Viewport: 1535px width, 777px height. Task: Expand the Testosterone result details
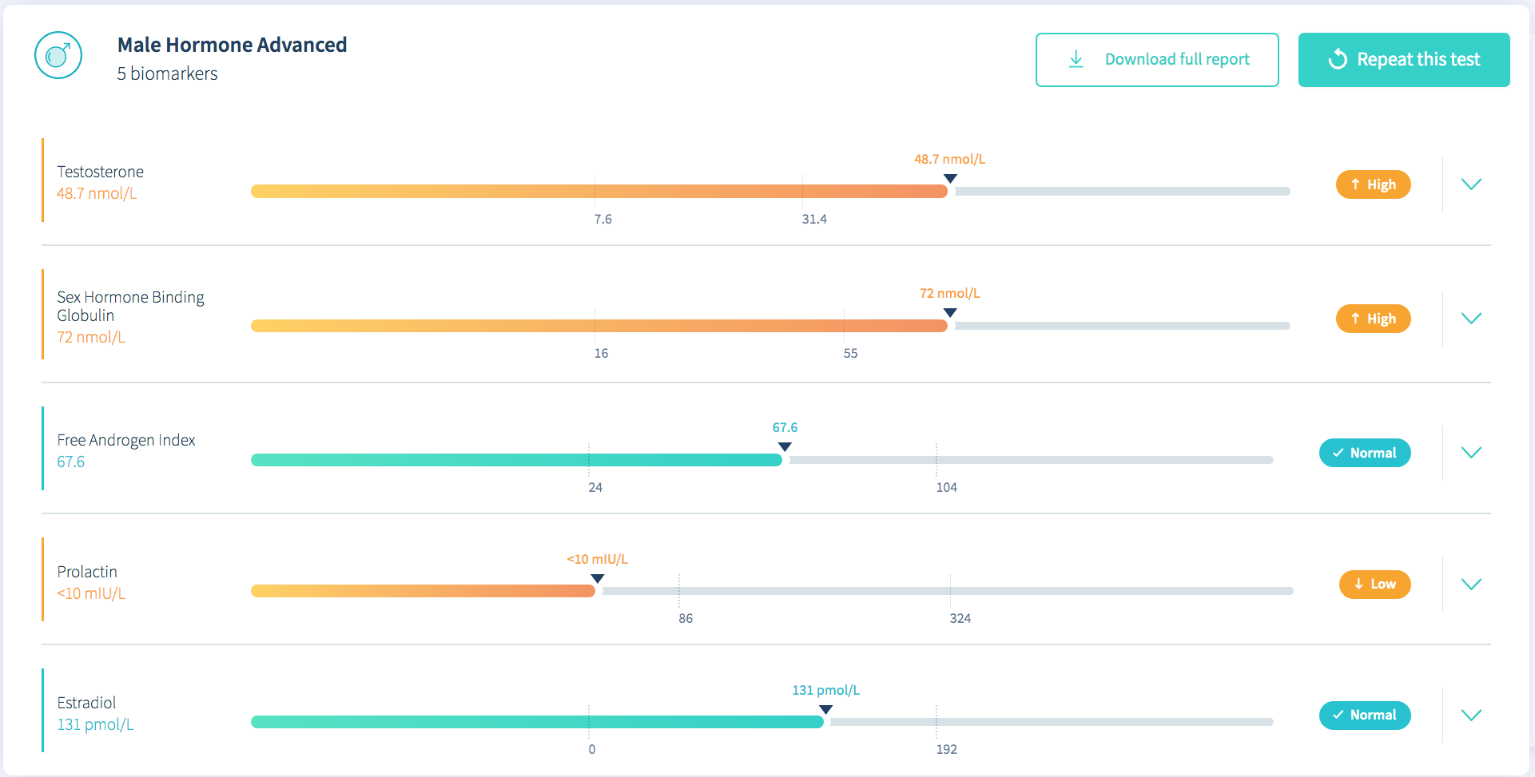pos(1471,184)
